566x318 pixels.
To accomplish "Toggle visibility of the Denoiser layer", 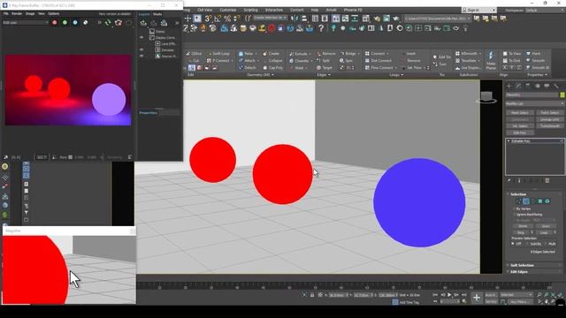I will tap(141, 49).
